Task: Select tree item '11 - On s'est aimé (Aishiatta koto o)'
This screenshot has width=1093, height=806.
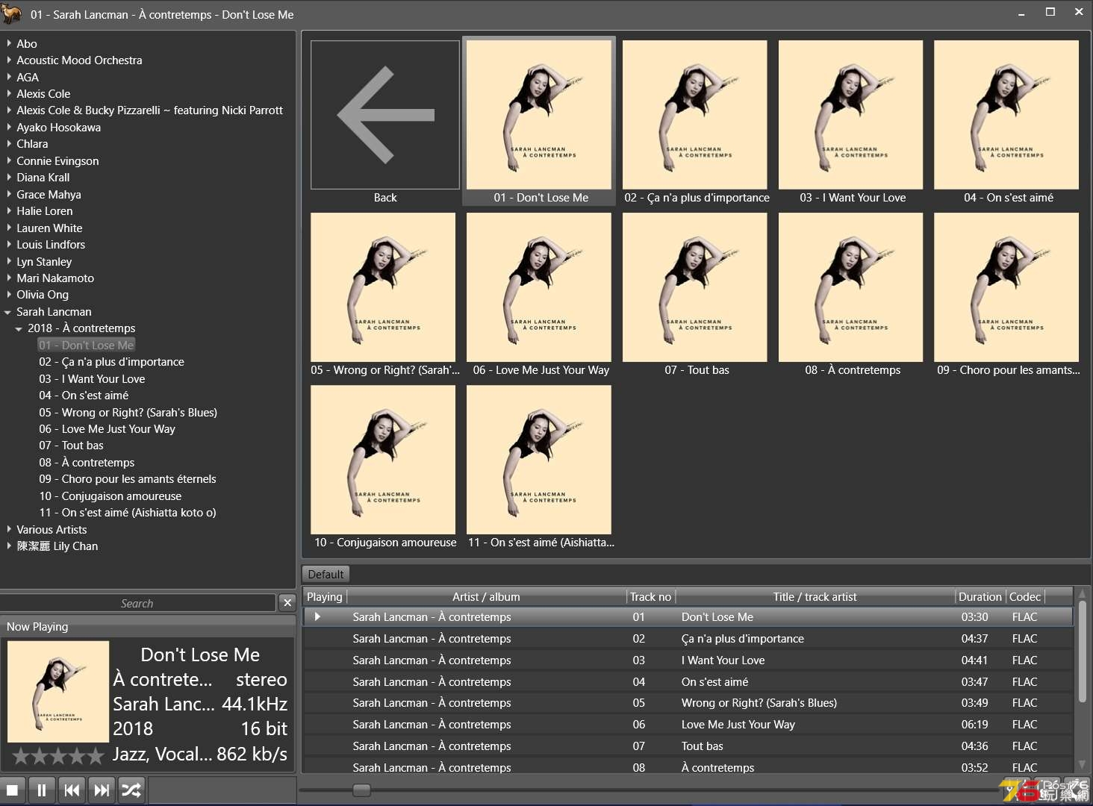Action: point(128,513)
